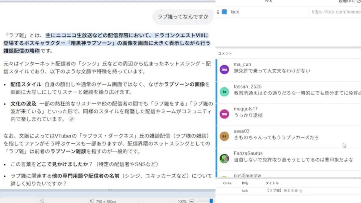Screen dimensions: 361x203
Task: Click the 'タイトル' column header
Action: point(272,183)
